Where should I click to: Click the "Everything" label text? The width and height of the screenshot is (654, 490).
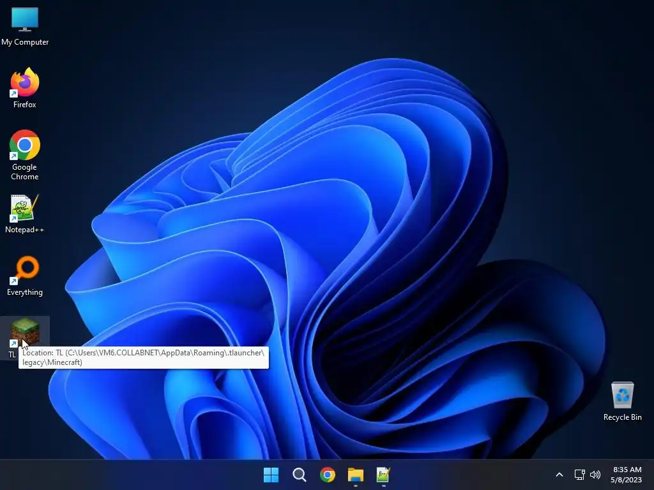[25, 292]
